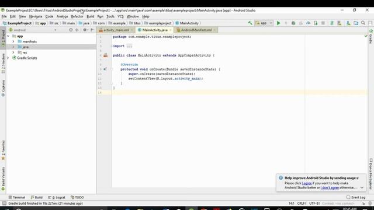
Task: Click the user account icon in the toolbar
Action: tap(370, 23)
